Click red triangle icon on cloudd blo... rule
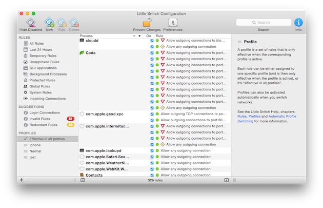 click(163, 41)
